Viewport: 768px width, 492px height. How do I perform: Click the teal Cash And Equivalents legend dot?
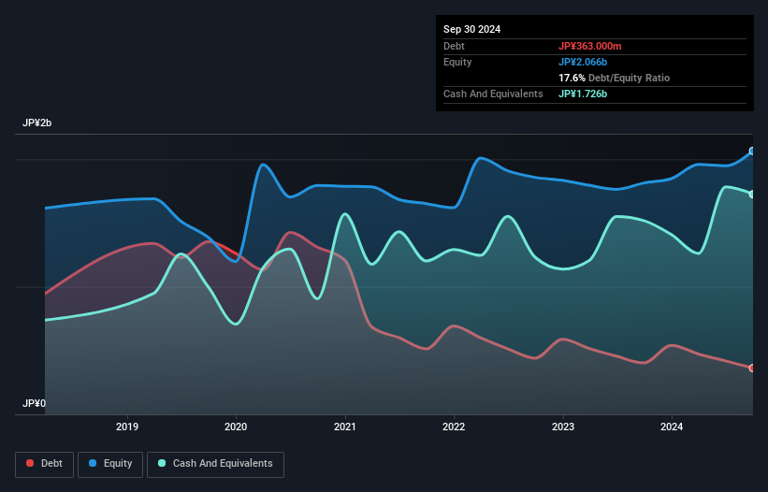point(162,463)
